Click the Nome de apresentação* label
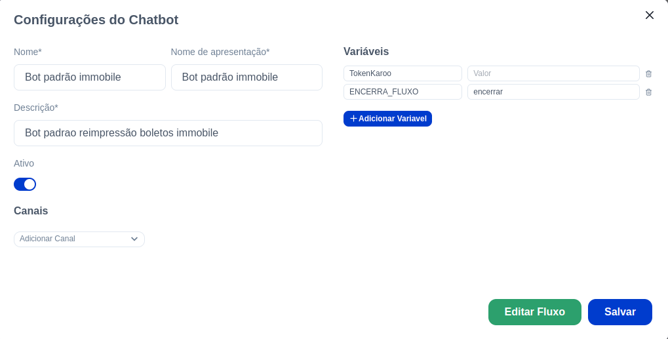 (x=220, y=52)
